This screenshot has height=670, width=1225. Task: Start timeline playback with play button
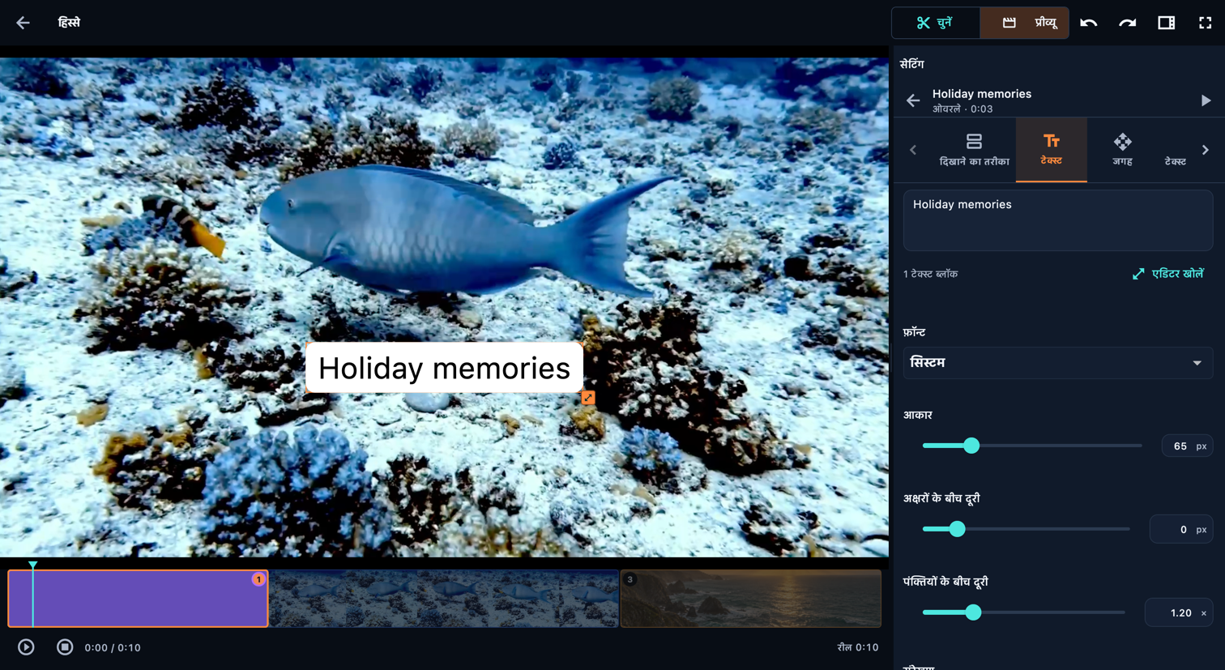click(26, 647)
